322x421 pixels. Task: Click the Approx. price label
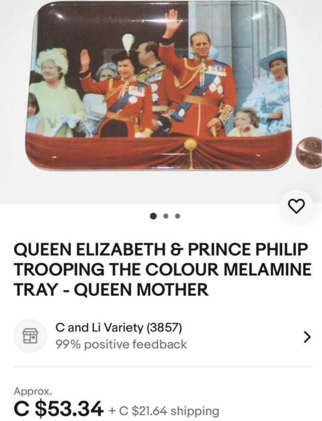[x=33, y=391]
